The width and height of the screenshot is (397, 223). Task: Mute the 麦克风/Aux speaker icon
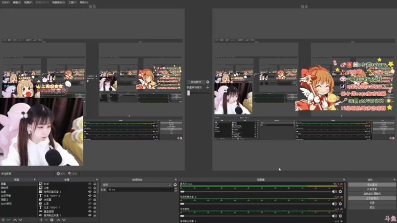click(x=334, y=192)
